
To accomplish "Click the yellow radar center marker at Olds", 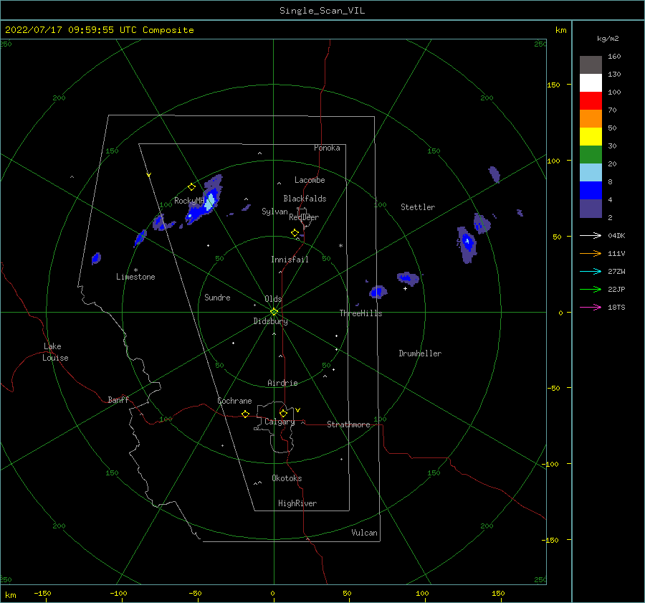I will (x=274, y=312).
